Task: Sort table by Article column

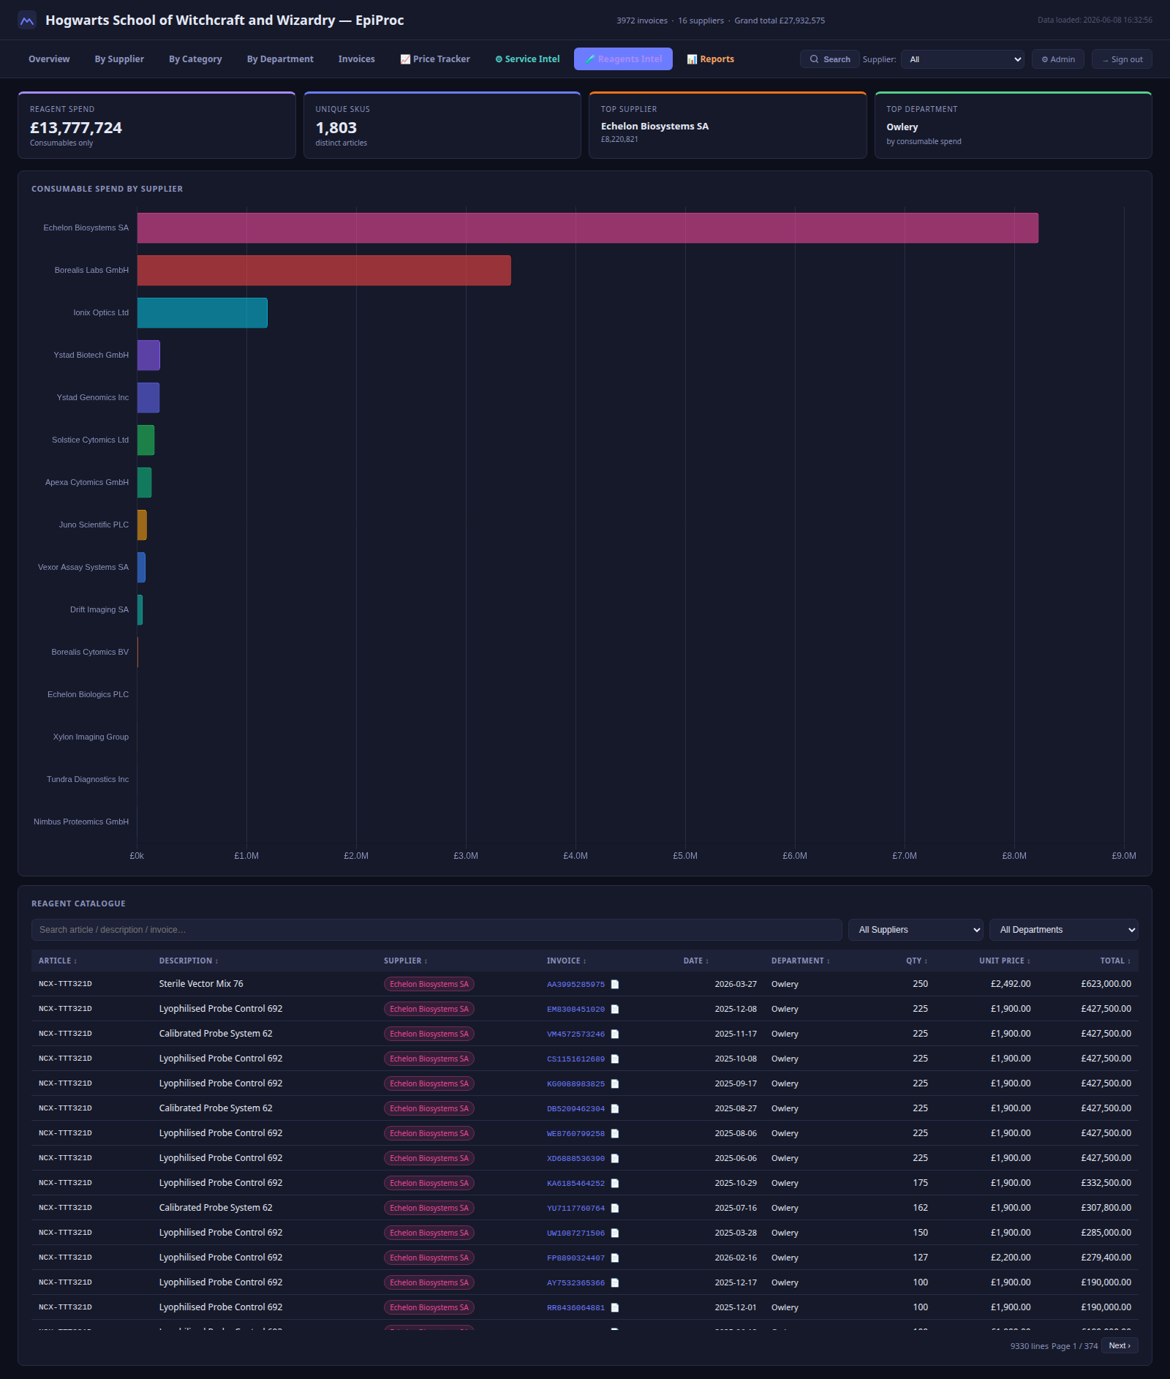Action: pyautogui.click(x=57, y=961)
